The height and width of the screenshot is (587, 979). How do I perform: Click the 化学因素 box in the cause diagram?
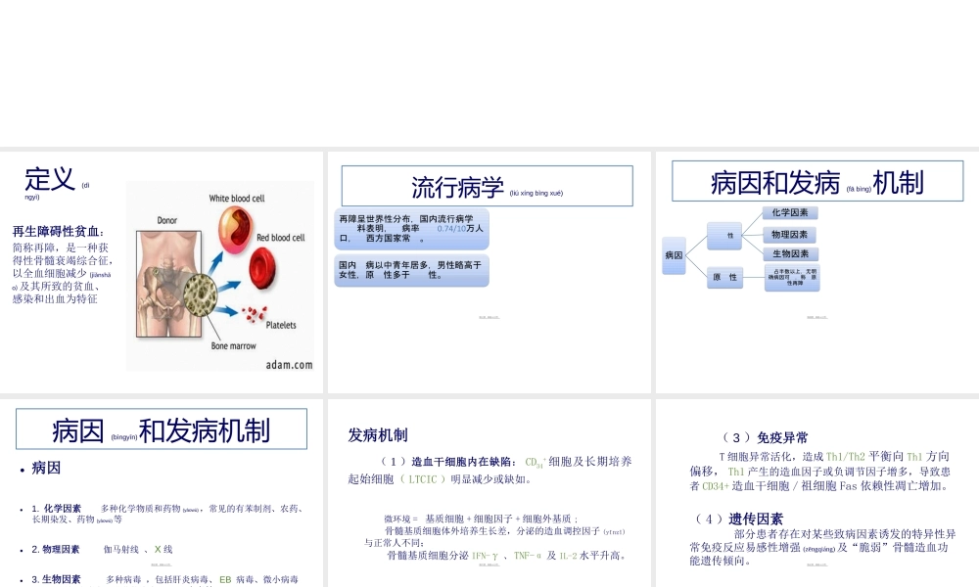click(x=789, y=212)
